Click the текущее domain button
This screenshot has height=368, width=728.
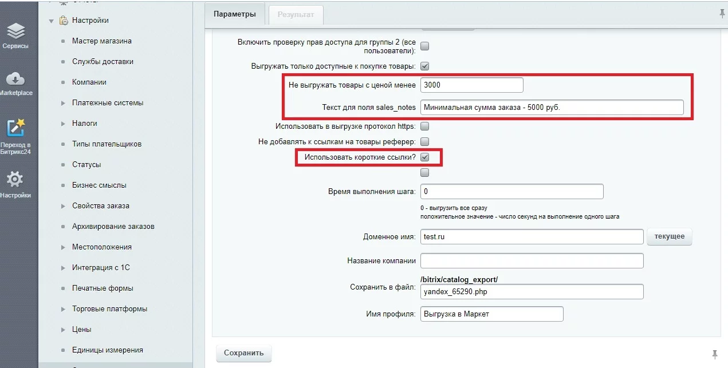[x=669, y=237]
